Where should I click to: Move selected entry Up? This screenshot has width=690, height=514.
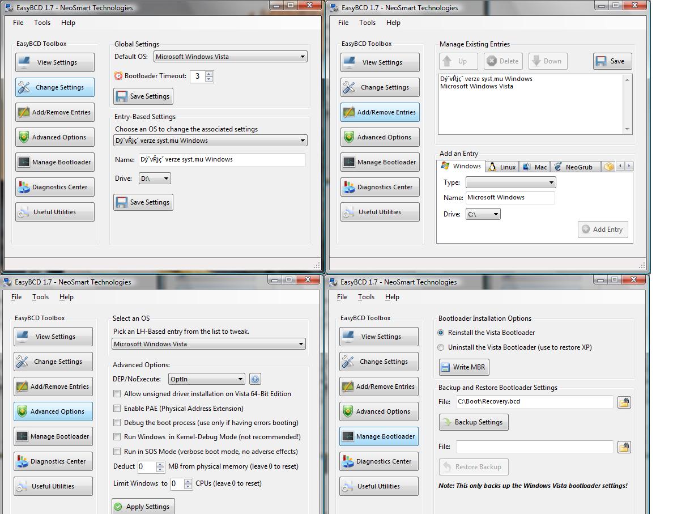[x=458, y=61]
